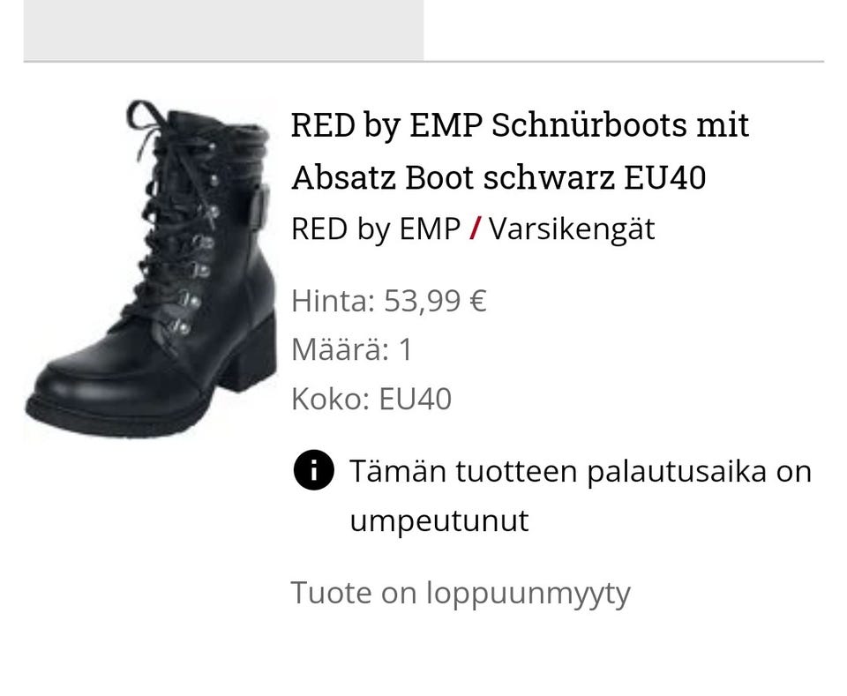Open the black lace-up boot product image
847x696 pixels.
click(151, 268)
